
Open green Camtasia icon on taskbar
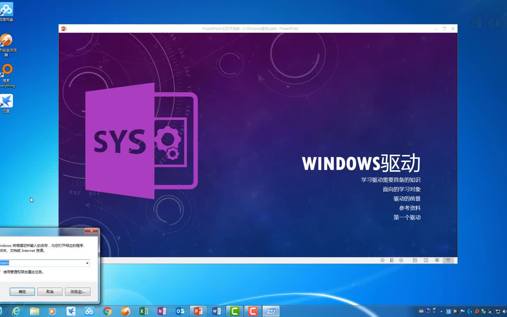tap(235, 311)
